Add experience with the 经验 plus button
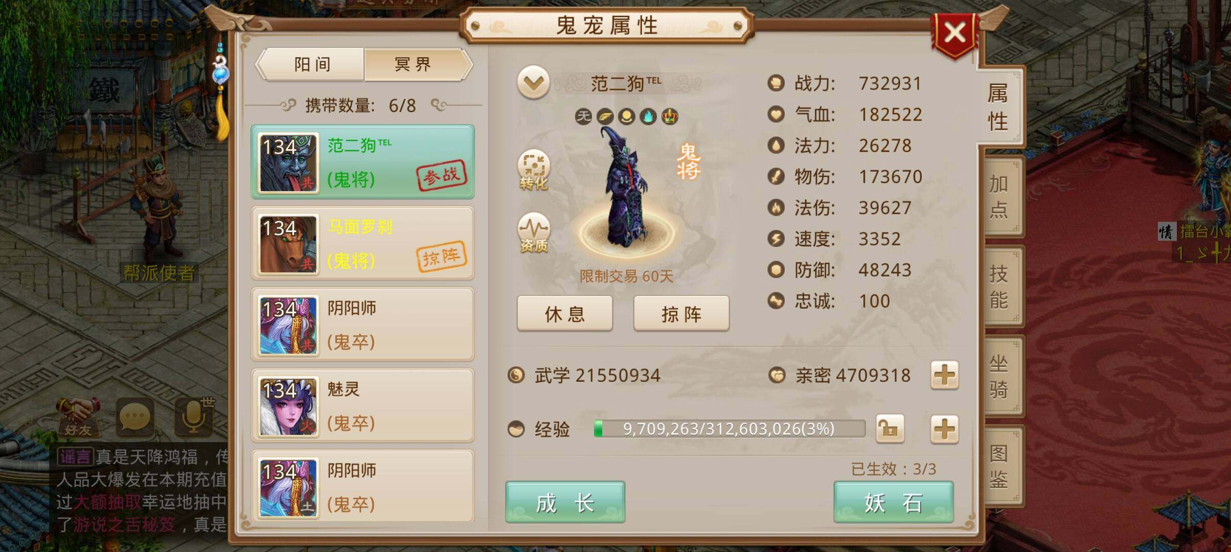 point(944,429)
